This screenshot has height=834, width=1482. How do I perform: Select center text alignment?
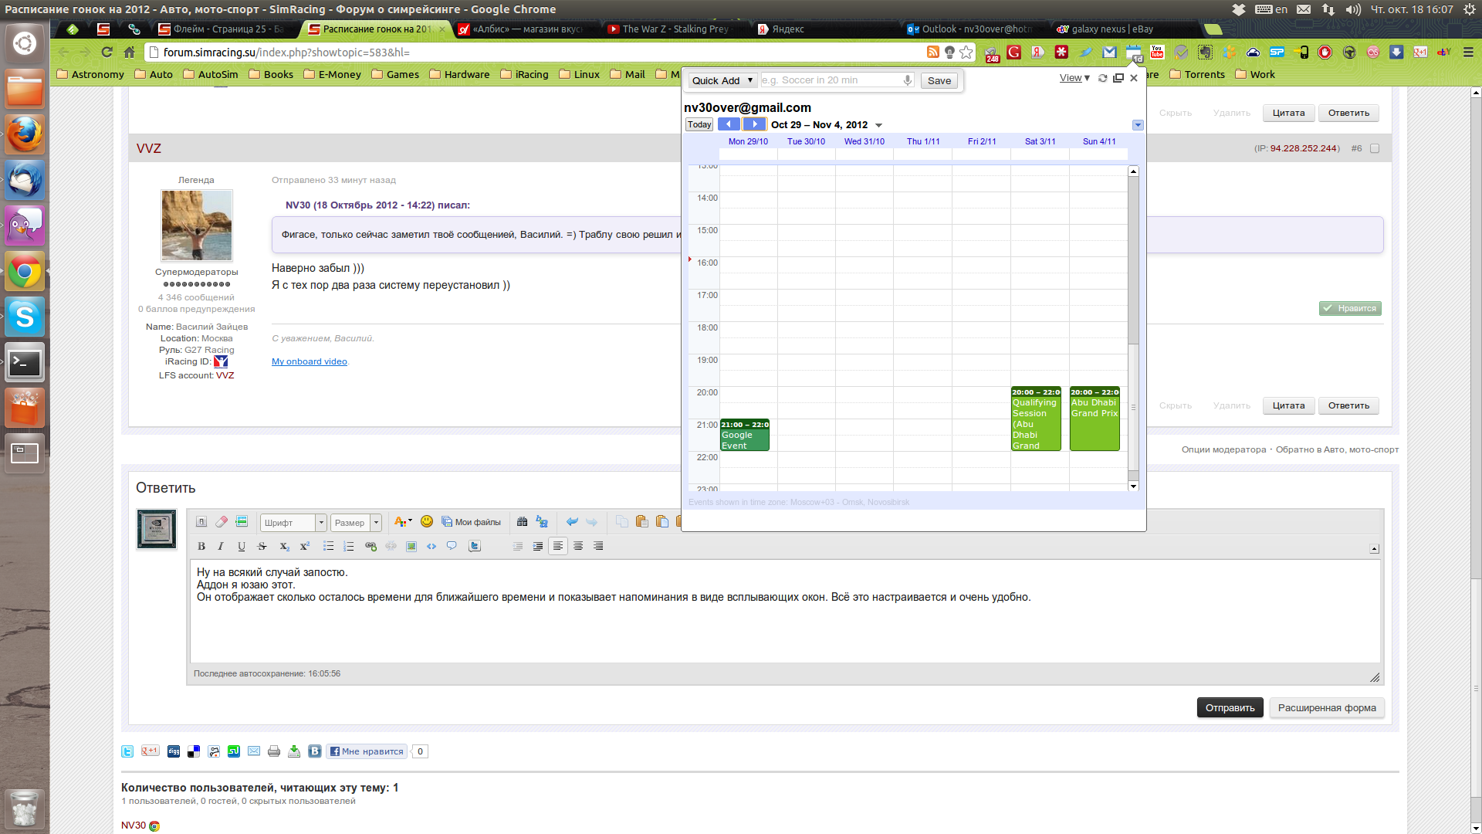pyautogui.click(x=578, y=547)
